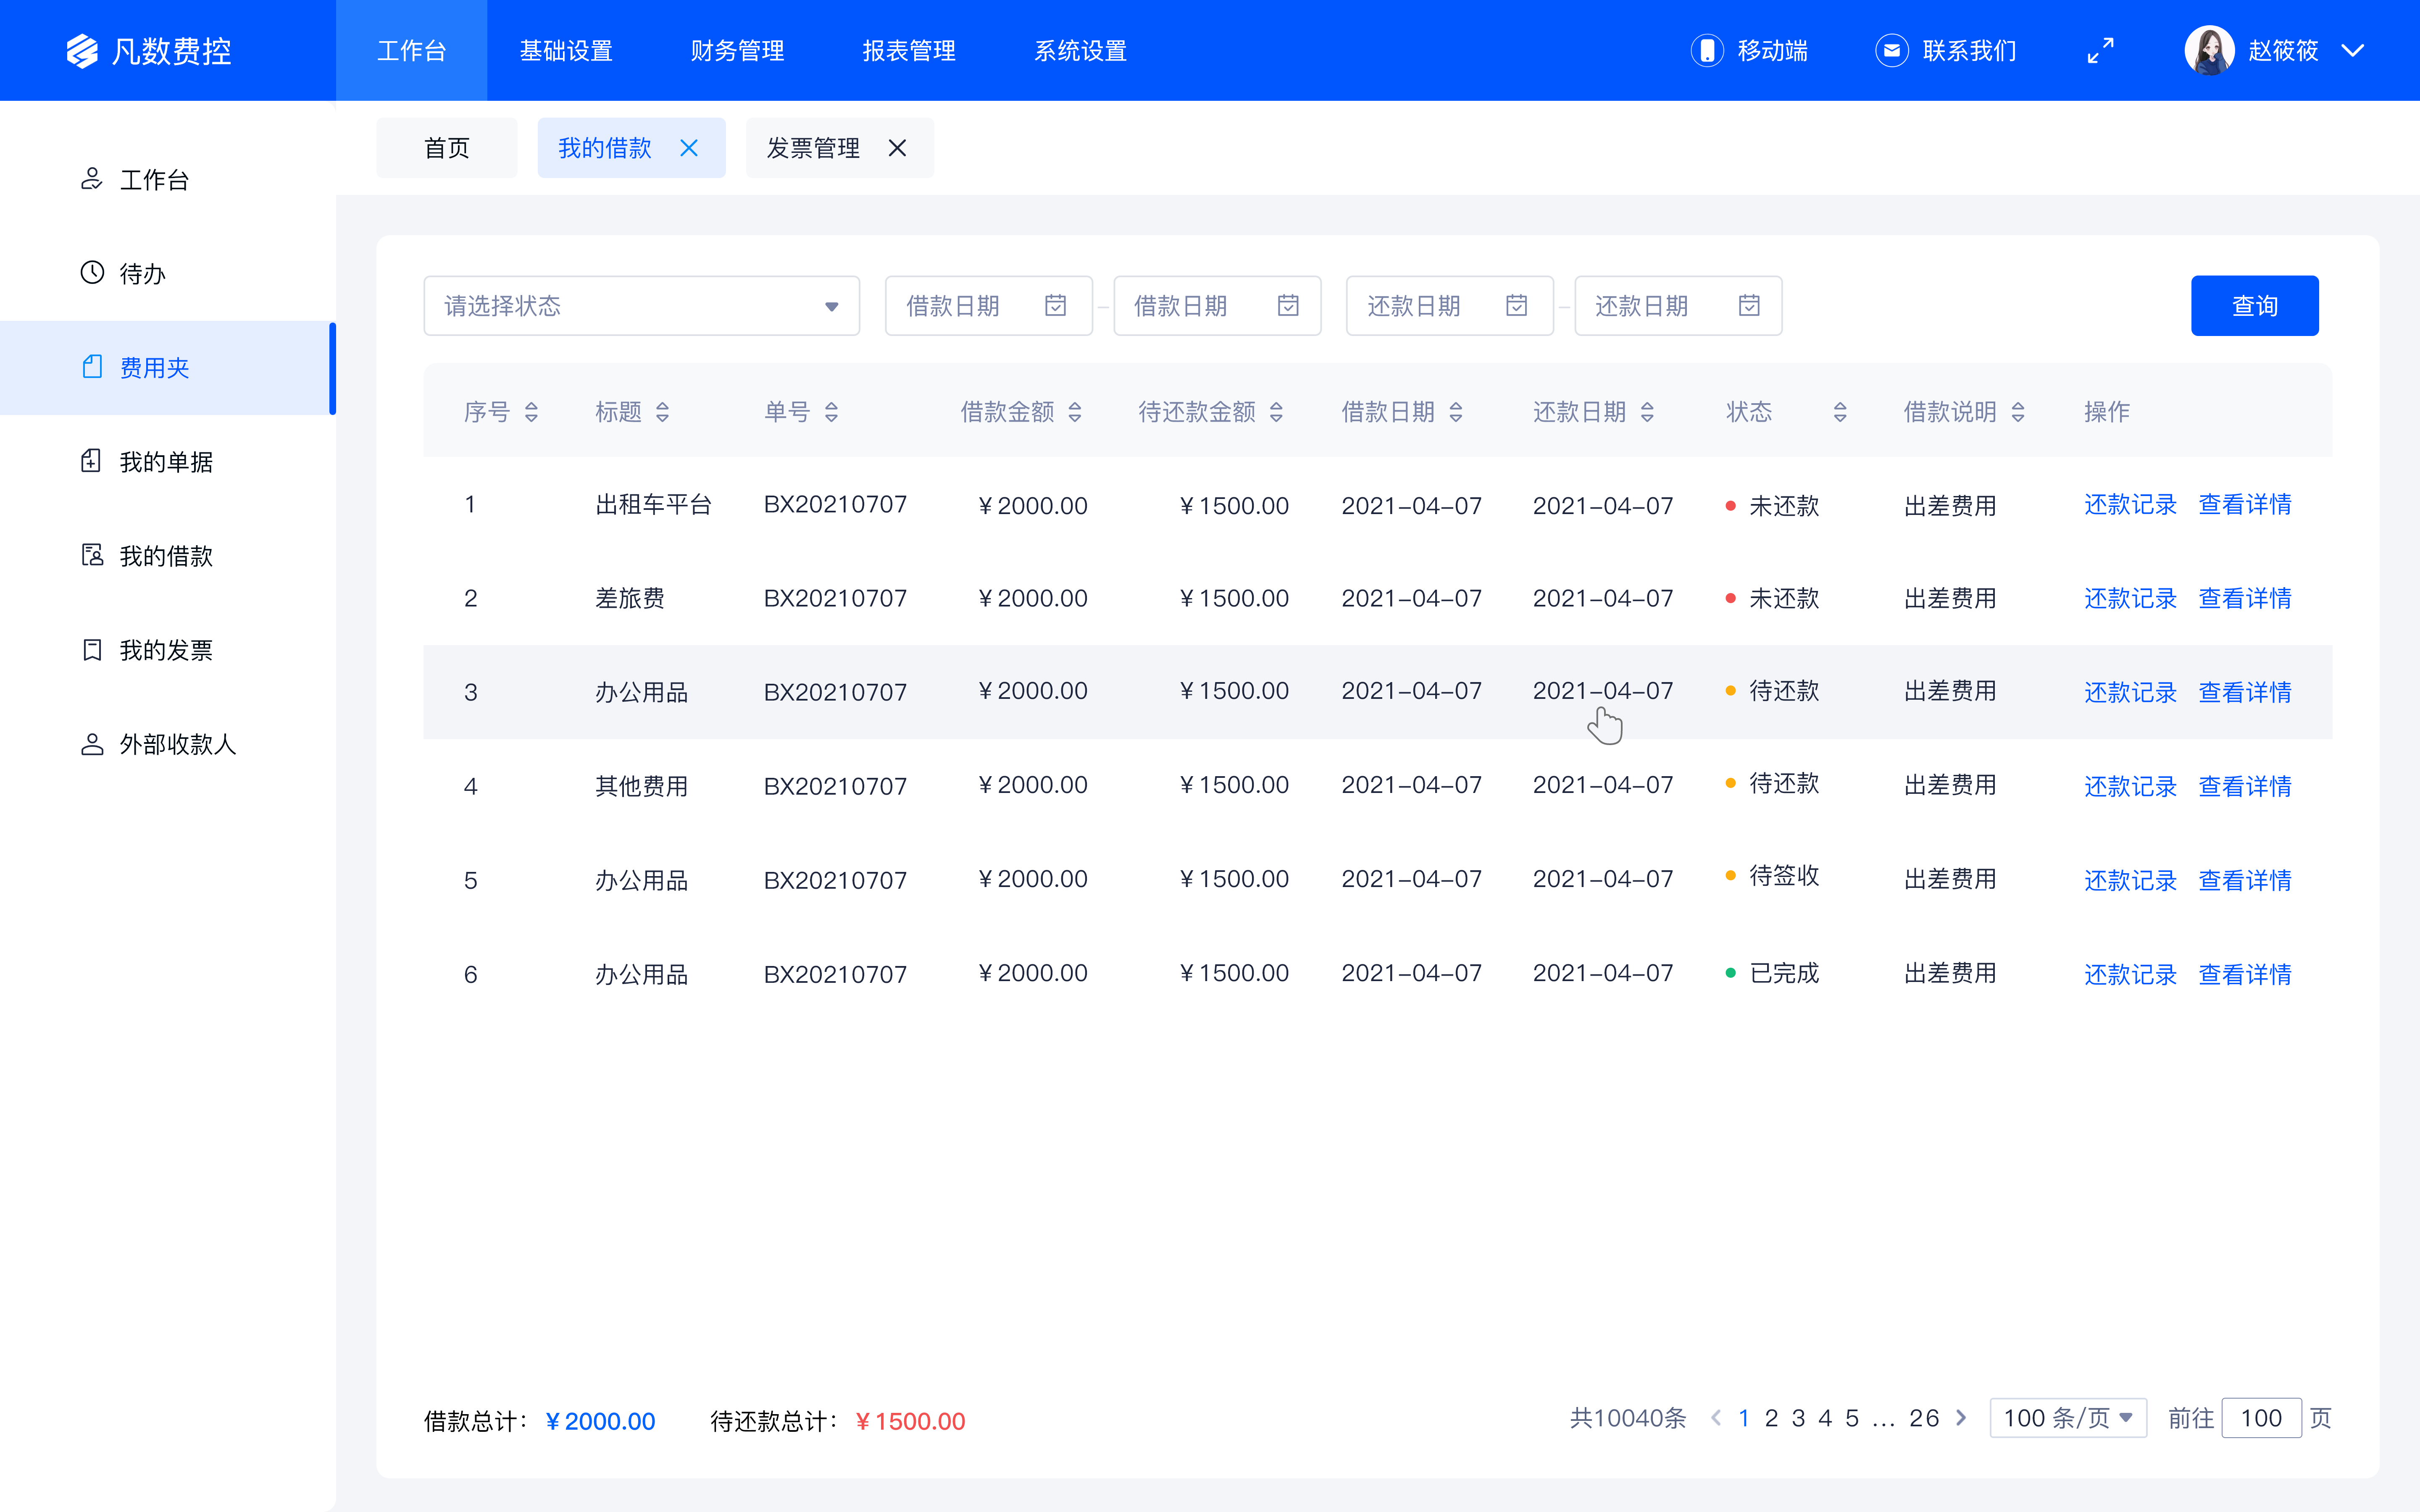Click the second 还款日期 date input
The width and height of the screenshot is (2420, 1512).
(1678, 306)
